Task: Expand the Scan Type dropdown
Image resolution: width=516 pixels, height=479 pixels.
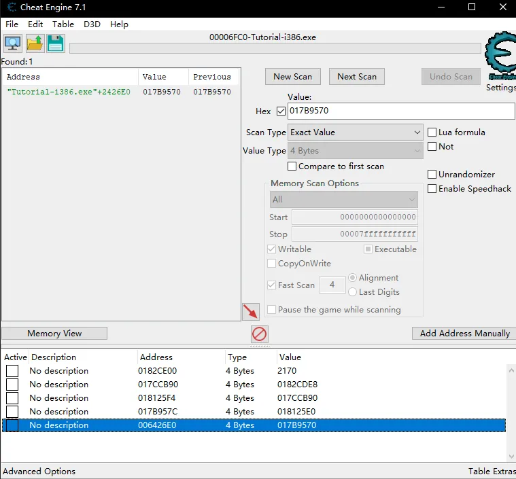Action: [x=356, y=132]
